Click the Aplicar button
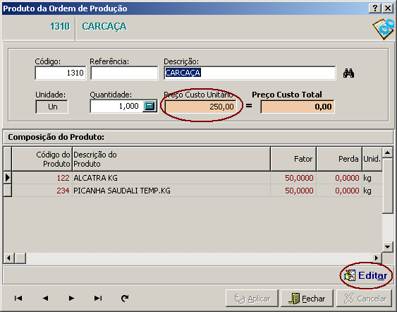Viewport: 397px width, 312px height. pos(252,299)
